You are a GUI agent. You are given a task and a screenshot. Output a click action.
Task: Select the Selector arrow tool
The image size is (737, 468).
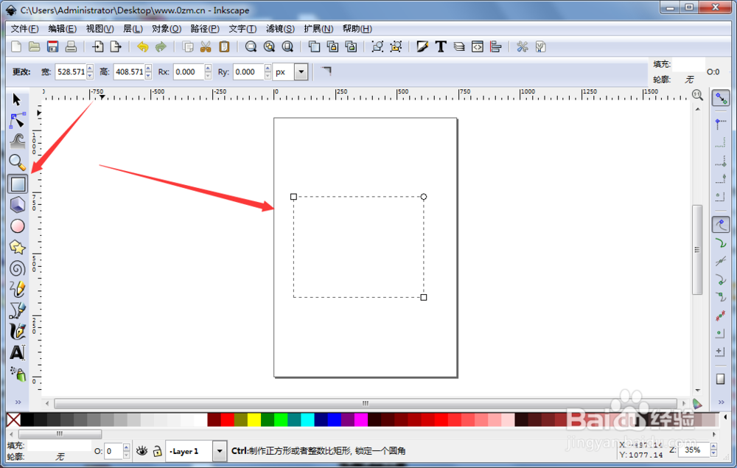point(17,99)
